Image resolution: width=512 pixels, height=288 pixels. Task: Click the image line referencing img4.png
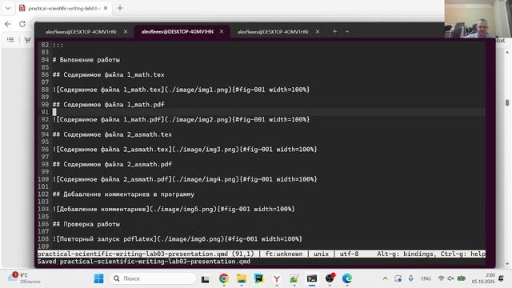(185, 179)
